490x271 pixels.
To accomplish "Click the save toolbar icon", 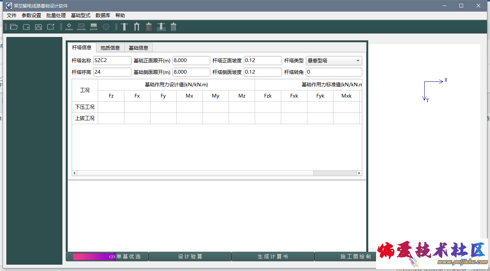I will (38, 27).
